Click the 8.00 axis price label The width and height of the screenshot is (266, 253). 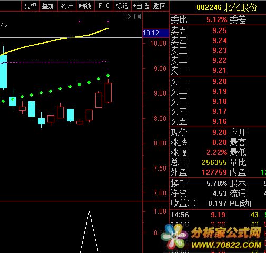tap(160, 143)
